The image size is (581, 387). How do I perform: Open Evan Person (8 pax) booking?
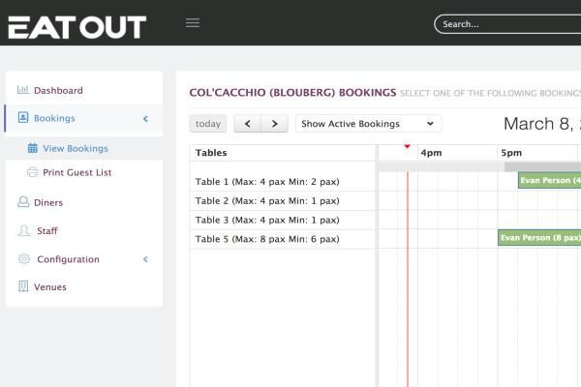point(539,238)
